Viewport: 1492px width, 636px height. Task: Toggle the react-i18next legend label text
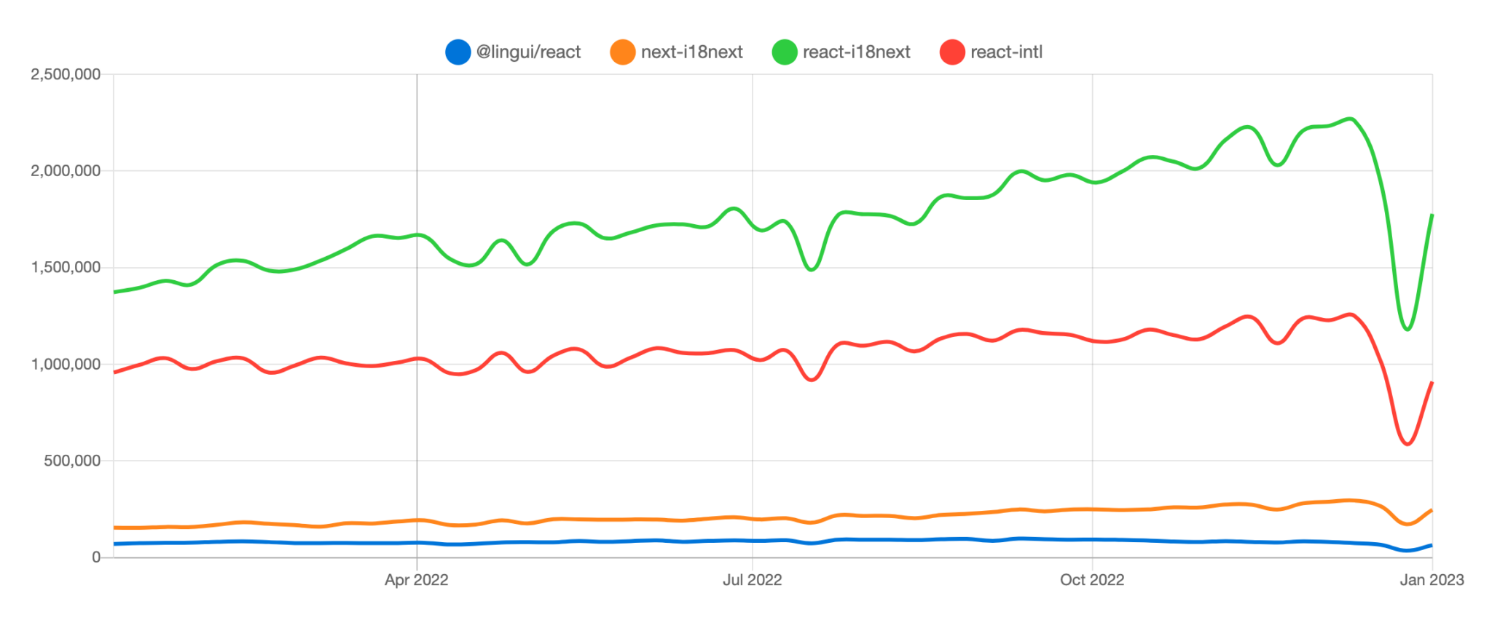pyautogui.click(x=856, y=52)
